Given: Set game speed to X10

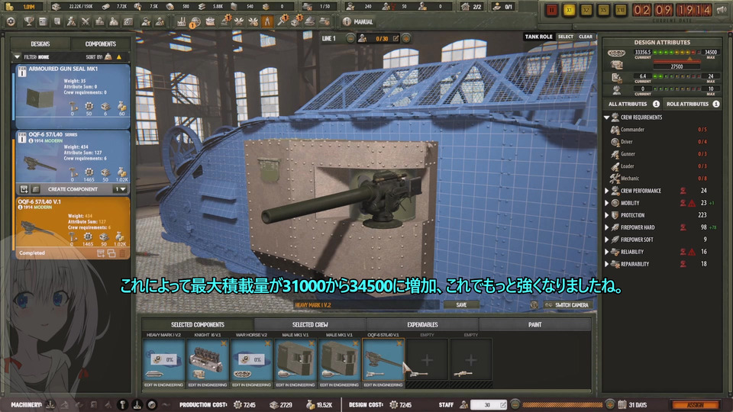Looking at the screenshot, I should tap(621, 10).
